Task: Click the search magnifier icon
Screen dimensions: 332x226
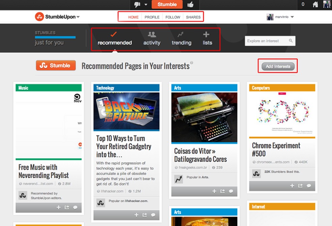Action: pyautogui.click(x=291, y=41)
